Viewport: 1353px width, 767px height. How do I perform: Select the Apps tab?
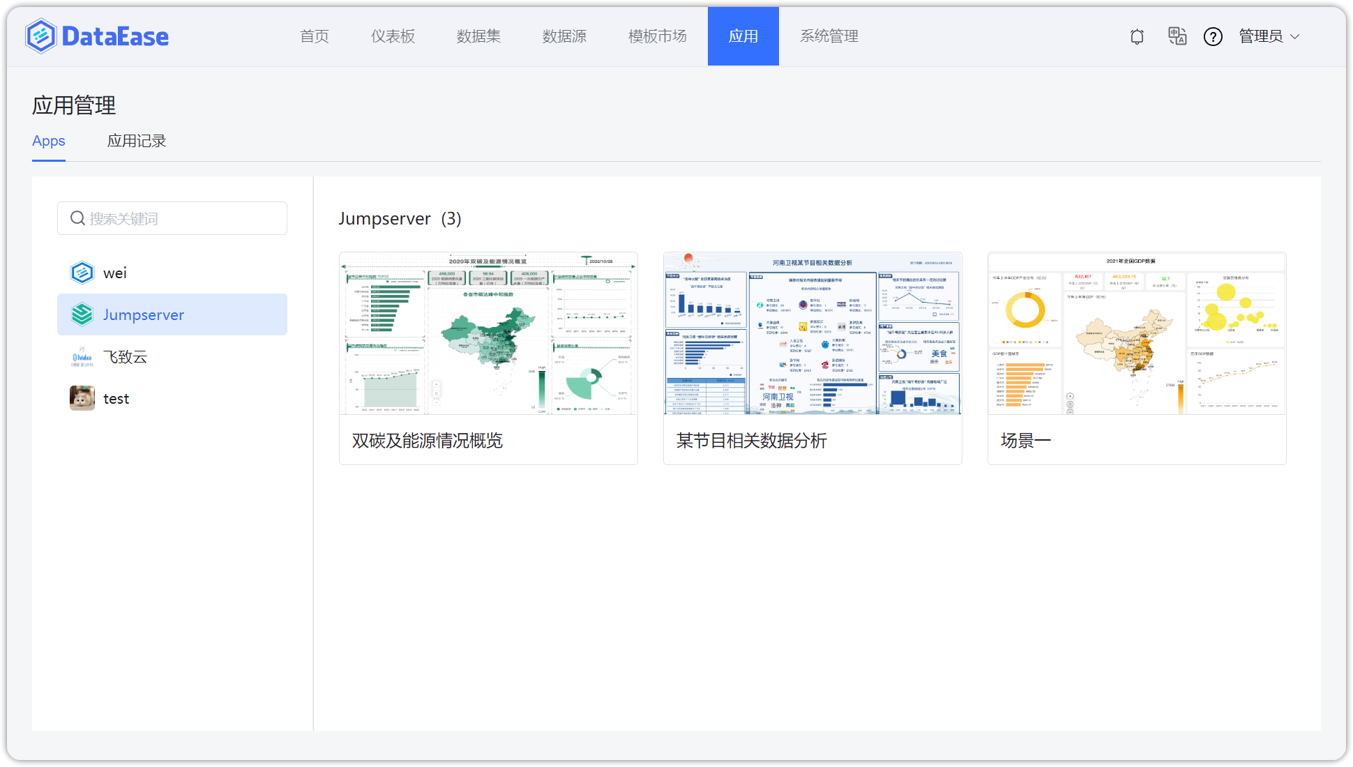[48, 141]
